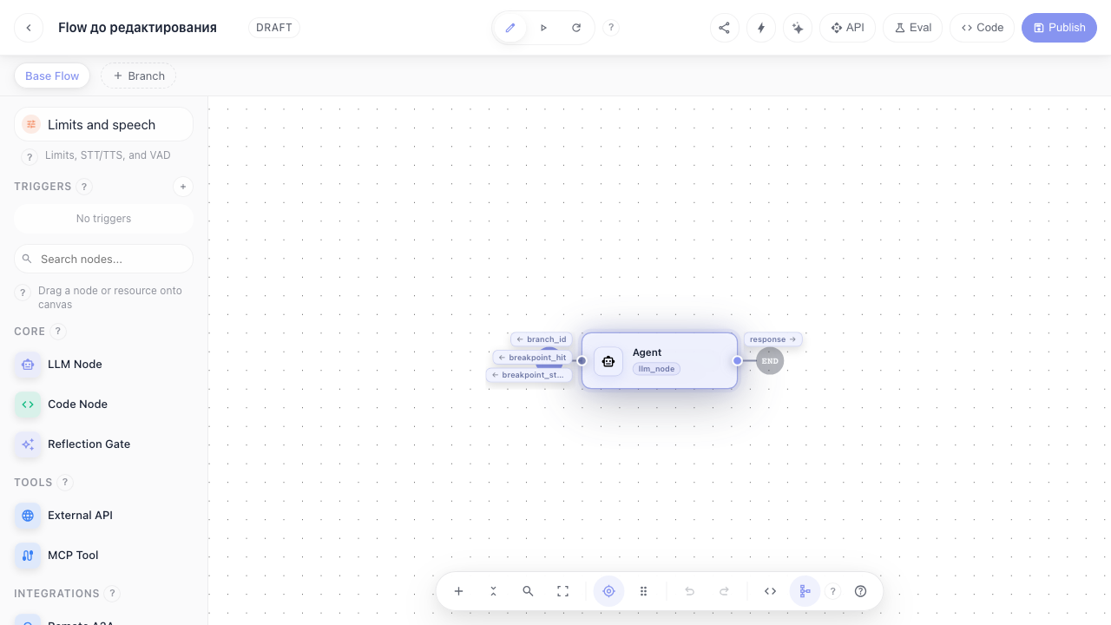1111x625 pixels.
Task: Open the Eval button
Action: pos(912,28)
